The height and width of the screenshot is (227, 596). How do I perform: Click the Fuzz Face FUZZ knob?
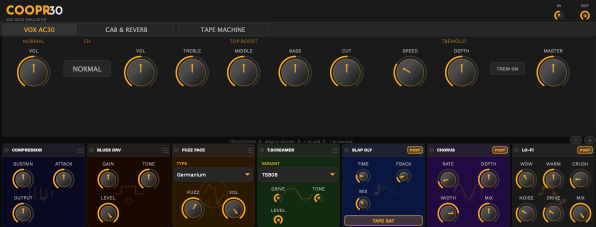[193, 208]
